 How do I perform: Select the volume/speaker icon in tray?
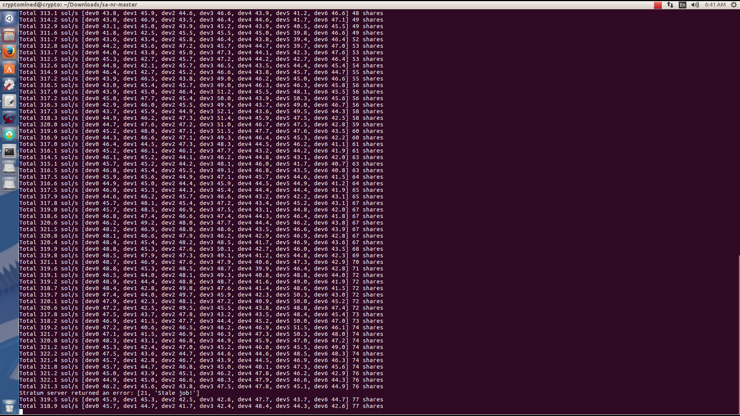coord(696,5)
